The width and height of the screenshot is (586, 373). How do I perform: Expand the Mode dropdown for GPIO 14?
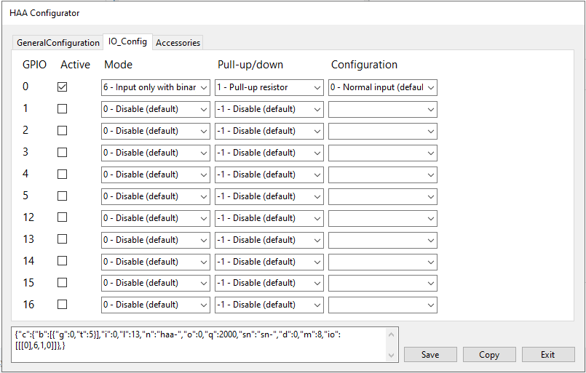point(156,261)
